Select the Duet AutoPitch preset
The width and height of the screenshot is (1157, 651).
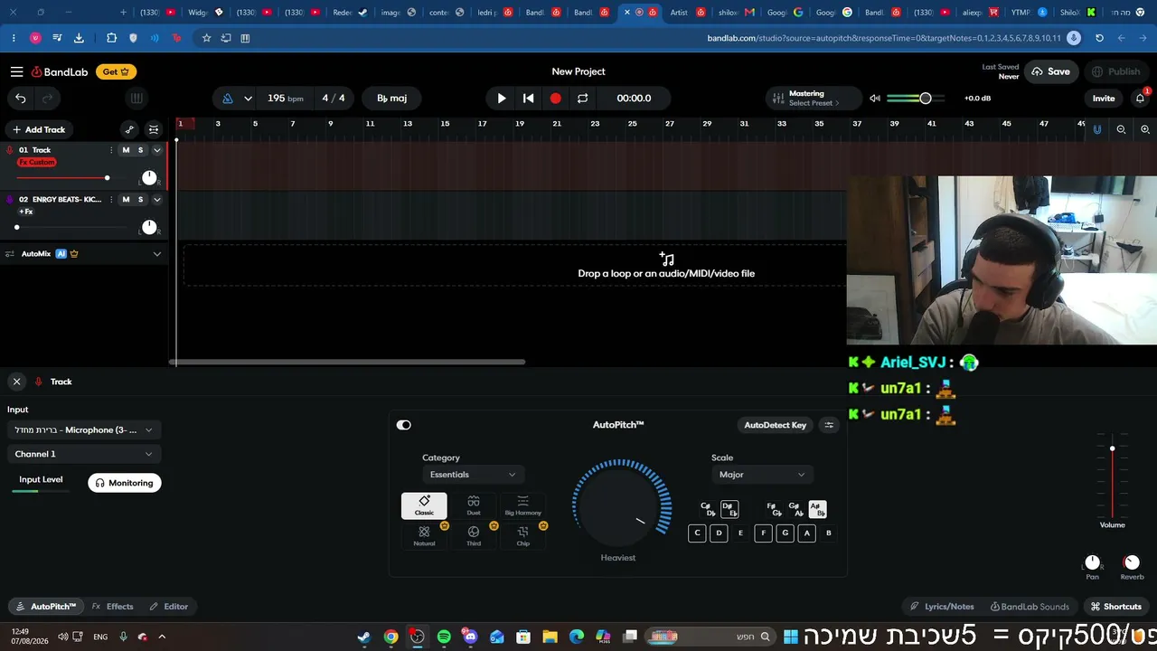[474, 505]
